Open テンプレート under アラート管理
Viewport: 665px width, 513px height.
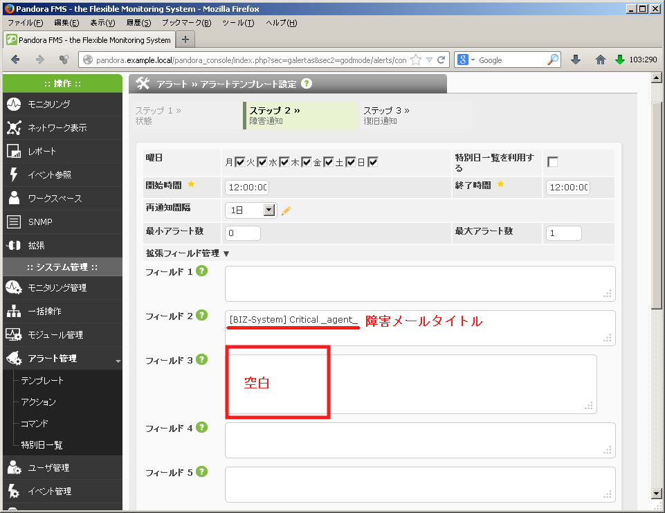[42, 381]
